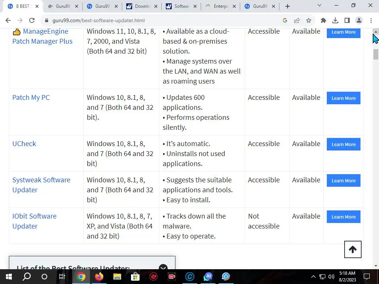Open the Chrome profile avatar
Screen dimensions: 379x284
click(359, 21)
